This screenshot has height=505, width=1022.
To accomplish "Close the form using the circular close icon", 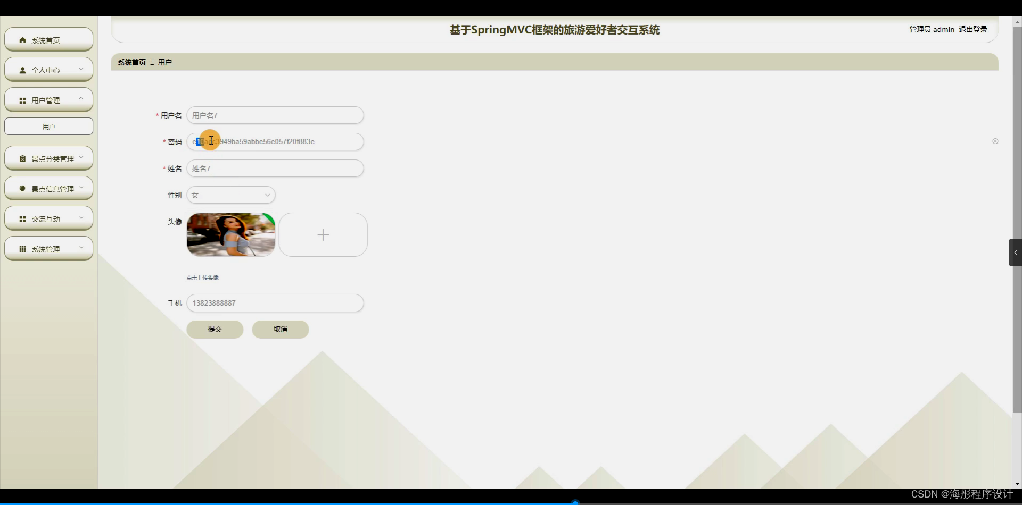I will point(995,141).
